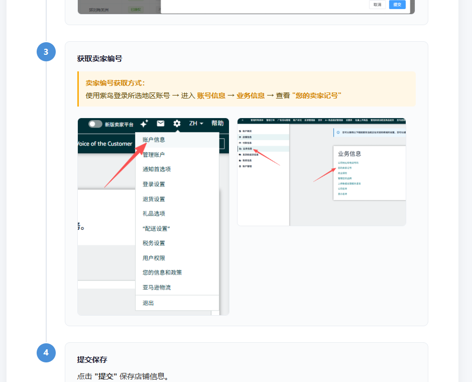Screen dimensions: 472x382
Task: Click the highlighted 业务信息 text in the note
Action: [251, 96]
